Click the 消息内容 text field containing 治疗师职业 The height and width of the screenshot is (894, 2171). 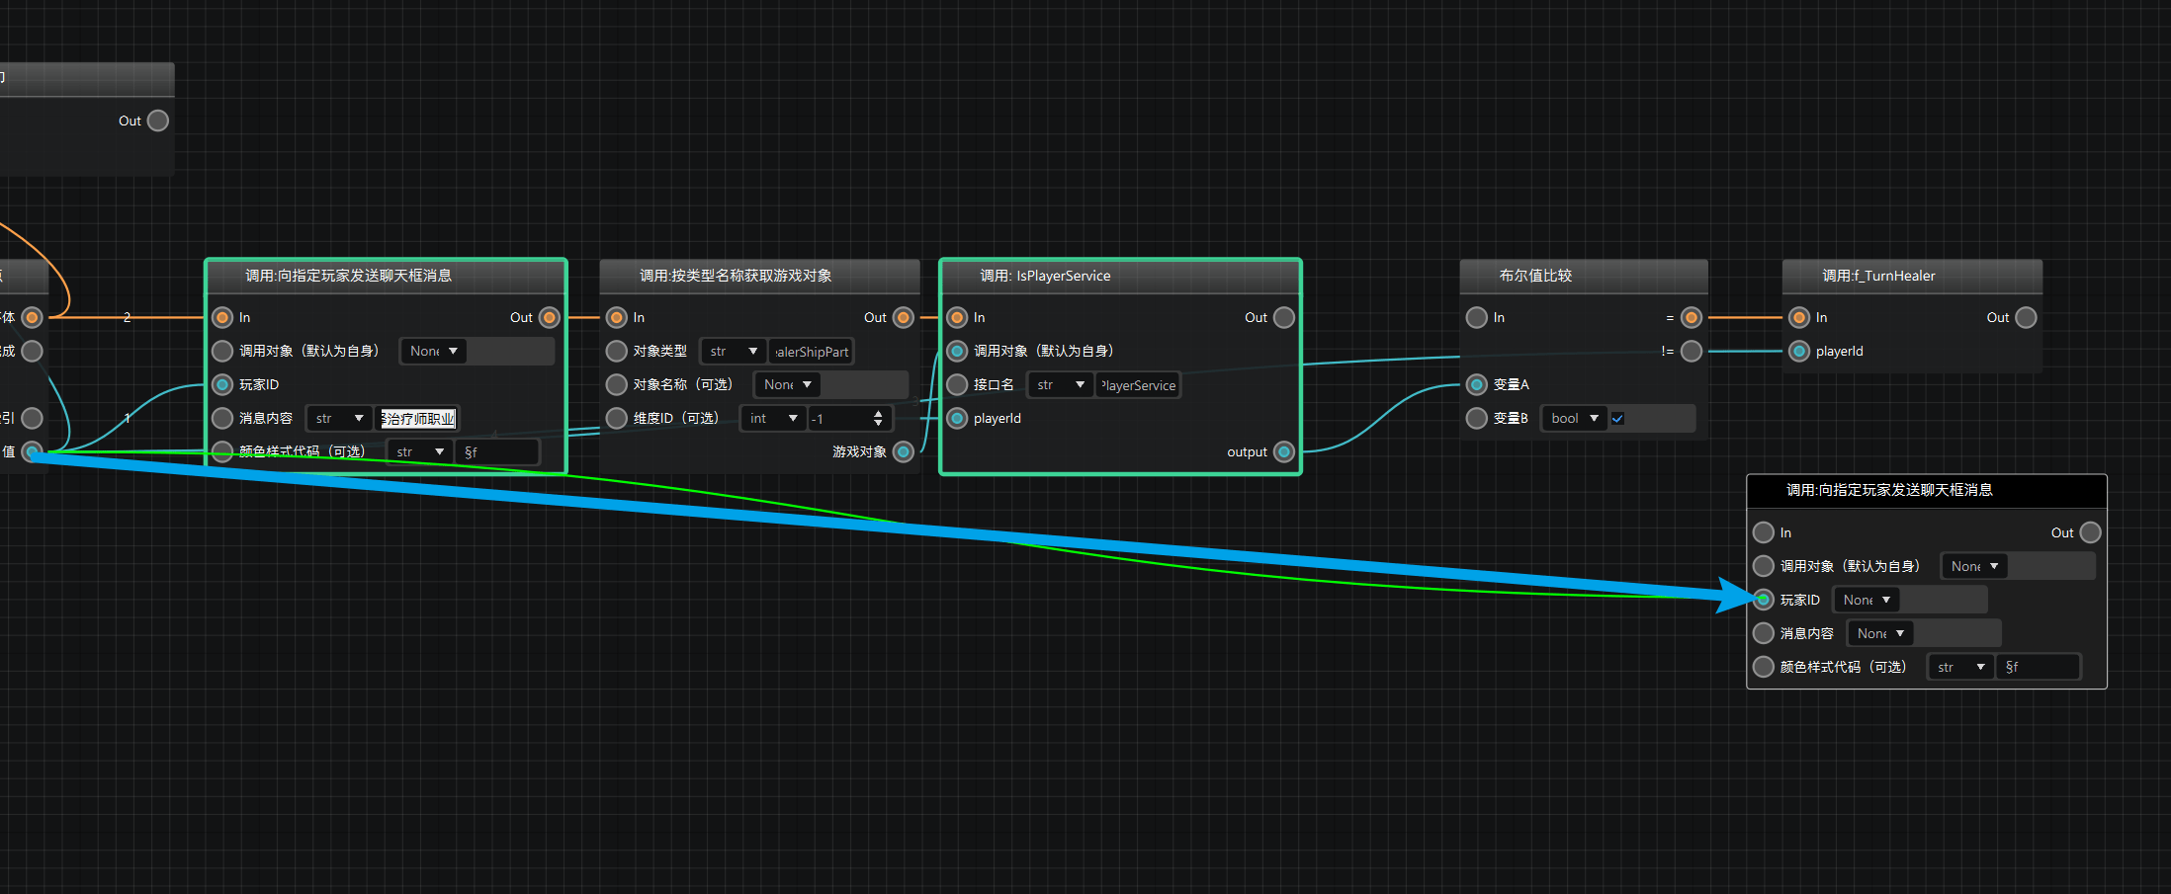coord(418,418)
